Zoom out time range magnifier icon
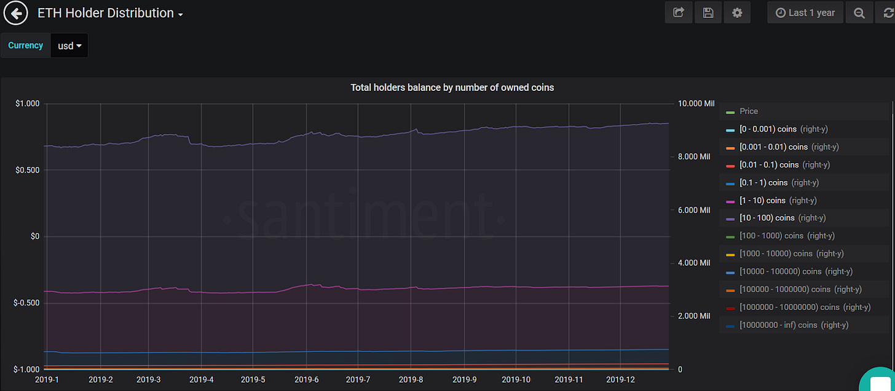The height and width of the screenshot is (391, 895). [859, 12]
